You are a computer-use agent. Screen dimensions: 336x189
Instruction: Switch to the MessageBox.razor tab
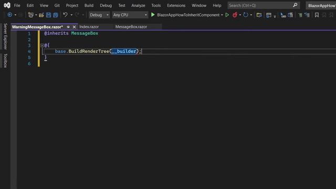(131, 27)
